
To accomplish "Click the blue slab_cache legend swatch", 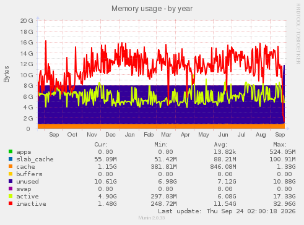I will tap(11, 159).
